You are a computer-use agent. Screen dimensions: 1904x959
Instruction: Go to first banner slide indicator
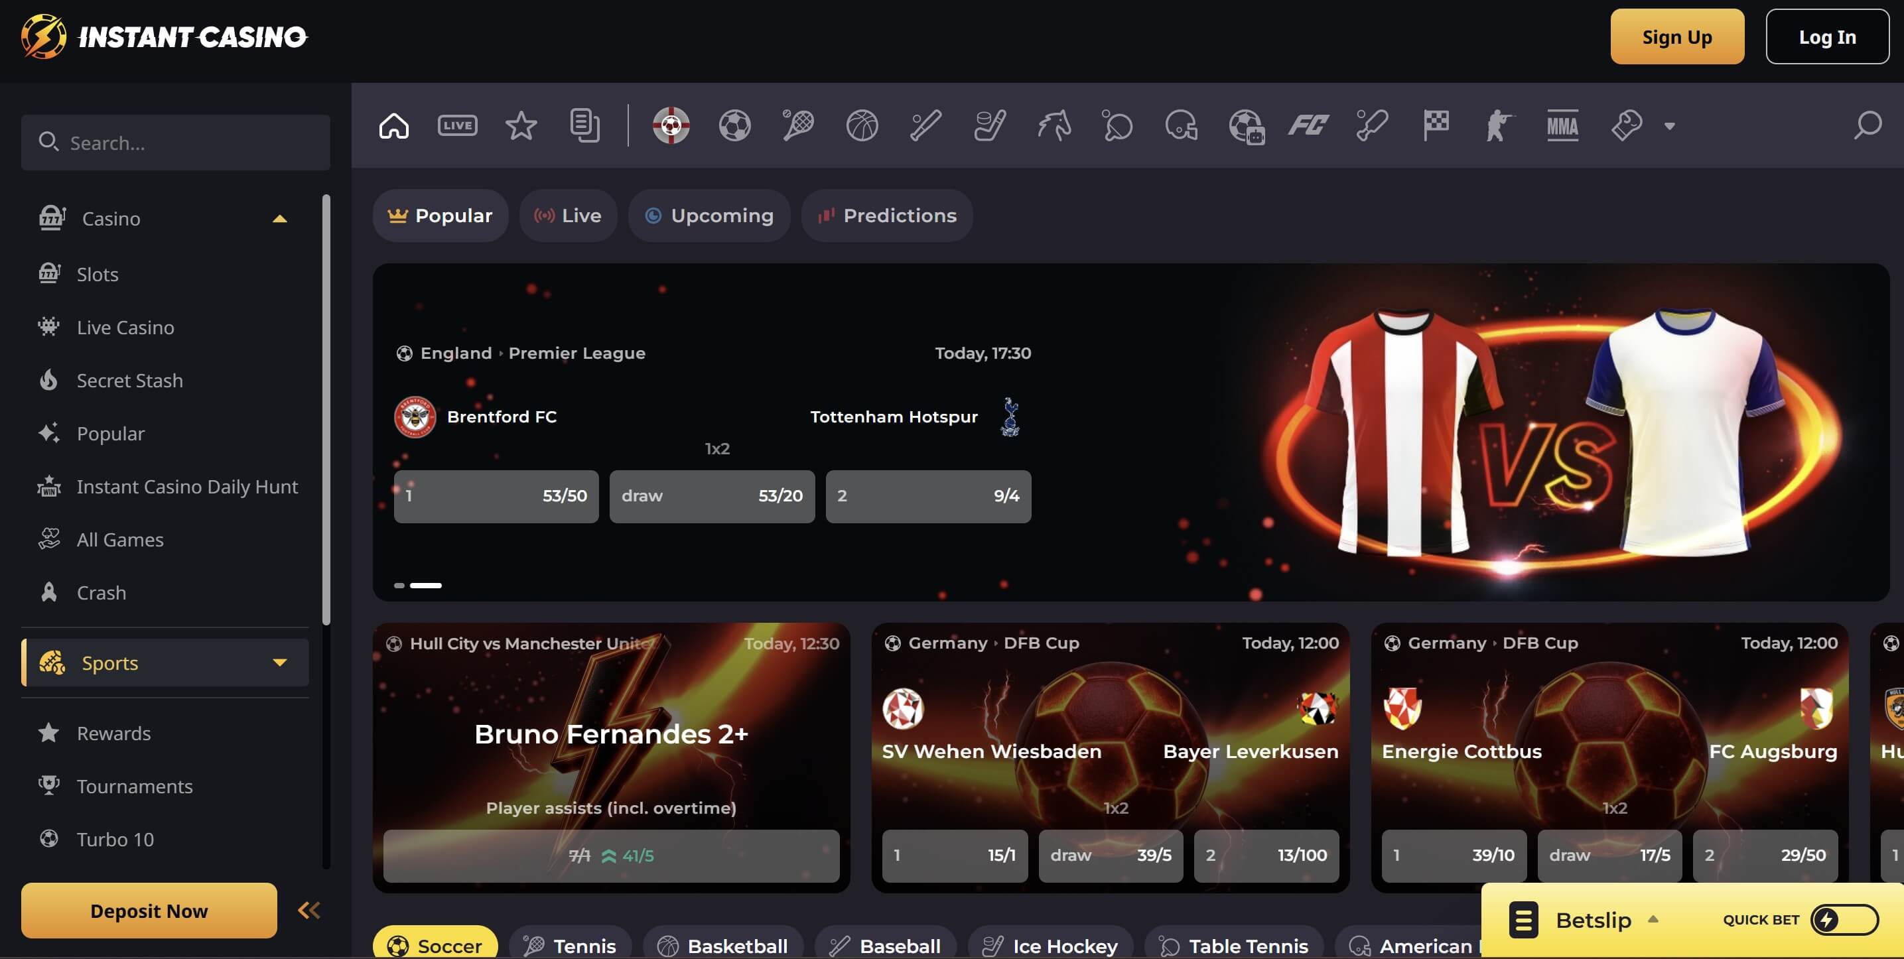(x=399, y=586)
